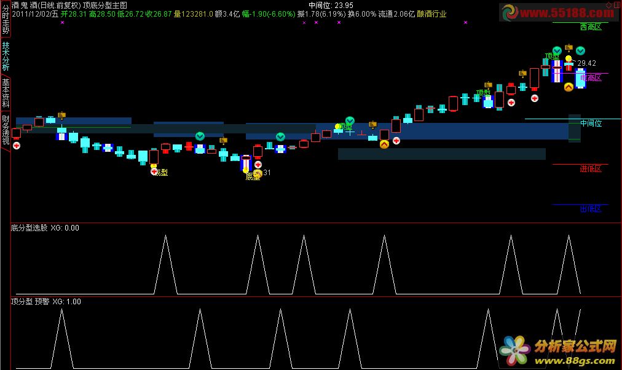The image size is (622, 370).
Task: Click red plus marker beside the mid-chart orange up-arrow
Action: (396, 140)
